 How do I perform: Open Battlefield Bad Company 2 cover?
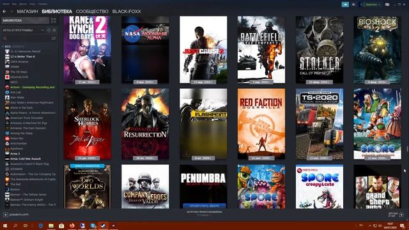click(x=261, y=50)
